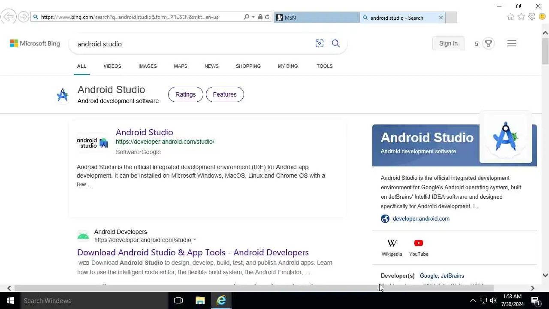
Task: Select the MAPS tab
Action: [x=181, y=66]
